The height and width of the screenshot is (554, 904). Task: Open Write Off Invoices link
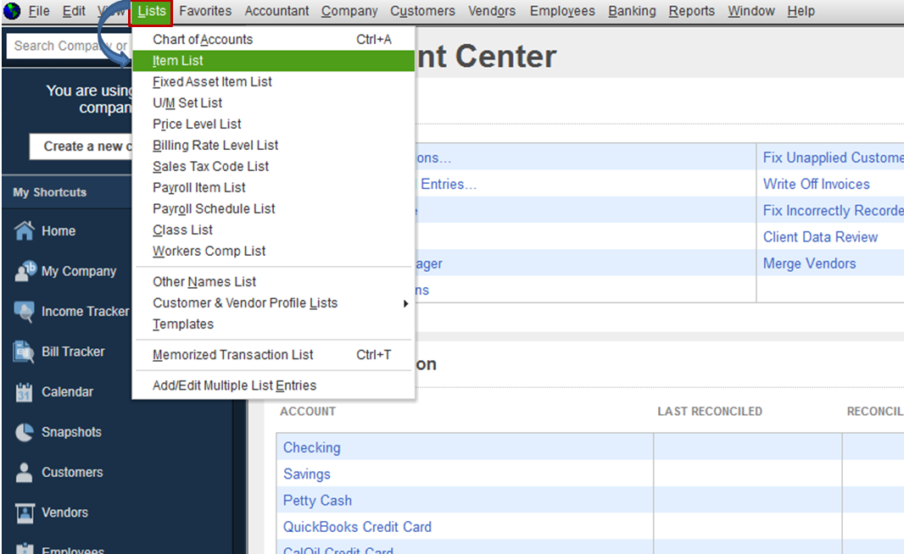click(x=817, y=185)
